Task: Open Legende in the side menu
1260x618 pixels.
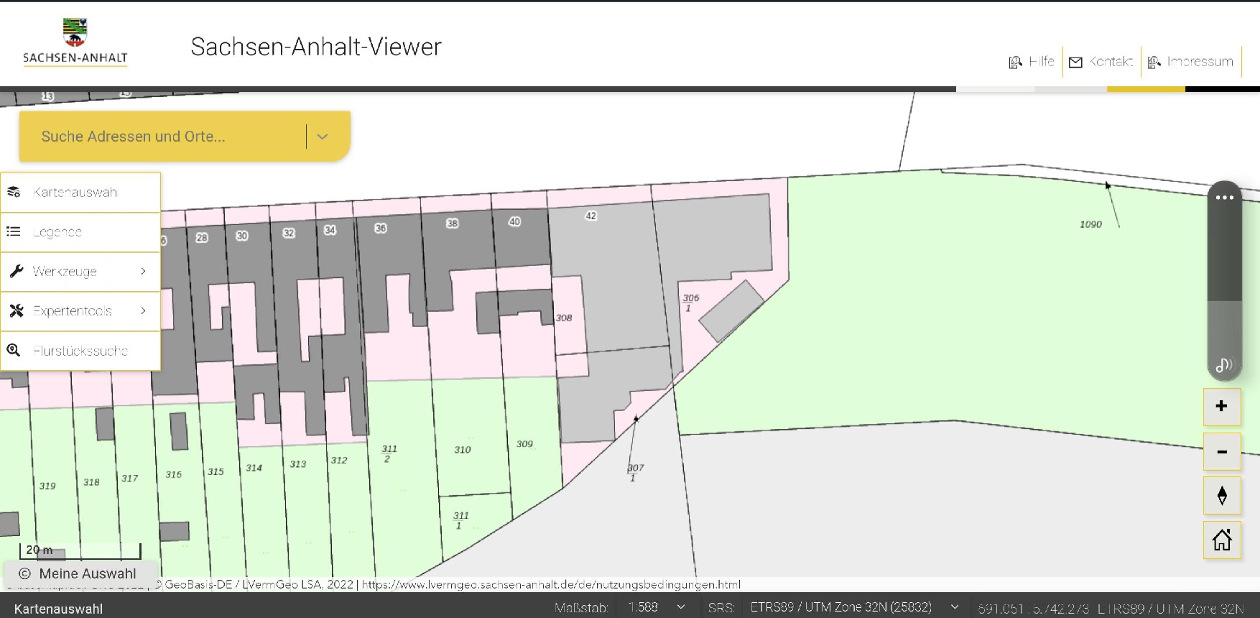Action: point(57,232)
